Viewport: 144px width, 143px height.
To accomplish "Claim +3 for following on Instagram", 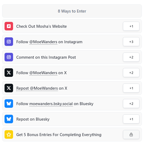I will (x=131, y=42).
